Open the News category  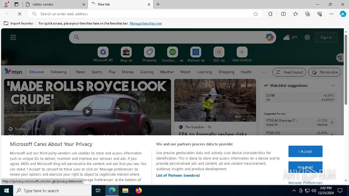tap(80, 72)
